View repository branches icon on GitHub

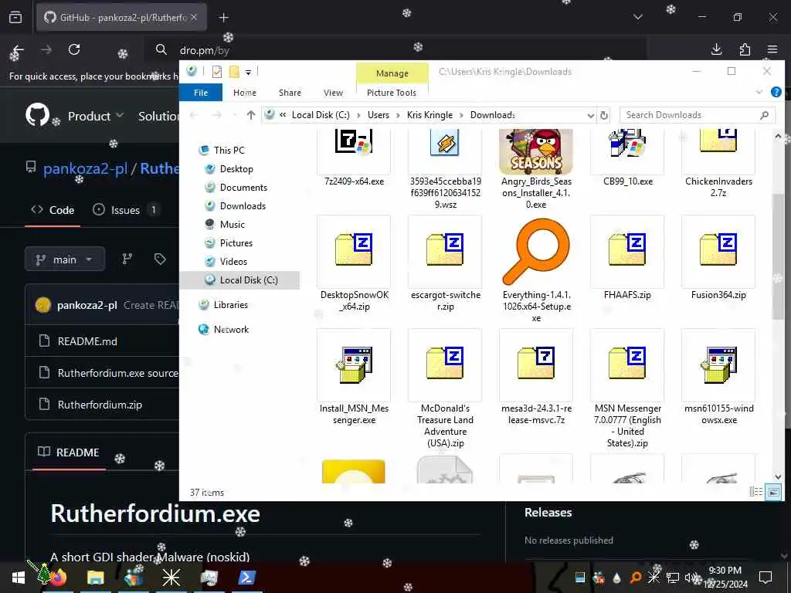[x=127, y=259]
